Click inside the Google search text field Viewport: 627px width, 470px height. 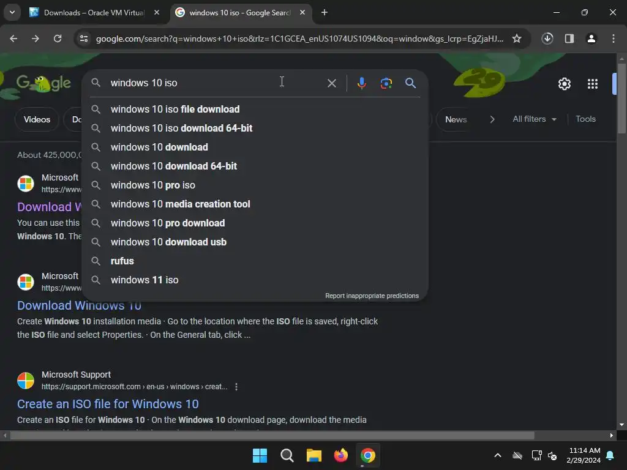pos(216,83)
